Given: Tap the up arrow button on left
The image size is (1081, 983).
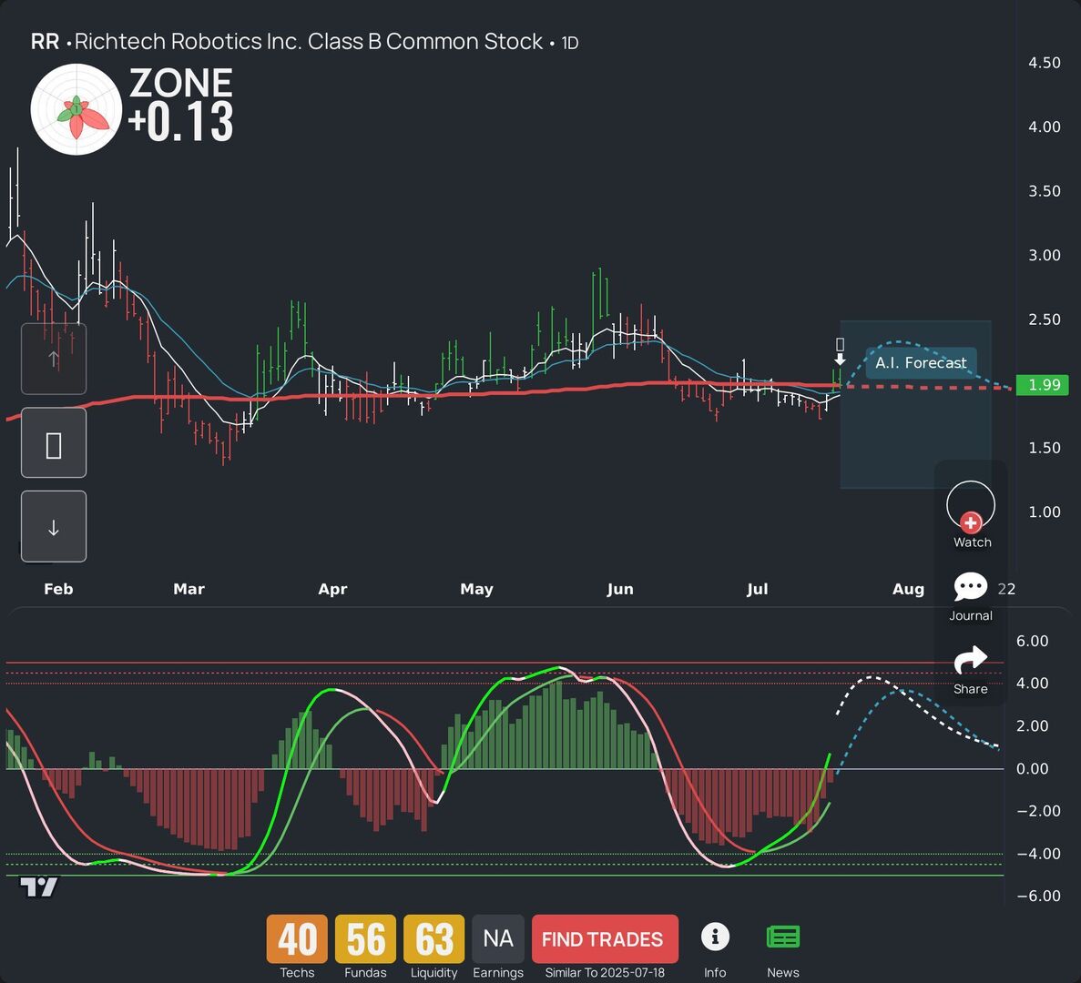Looking at the screenshot, I should [x=54, y=359].
